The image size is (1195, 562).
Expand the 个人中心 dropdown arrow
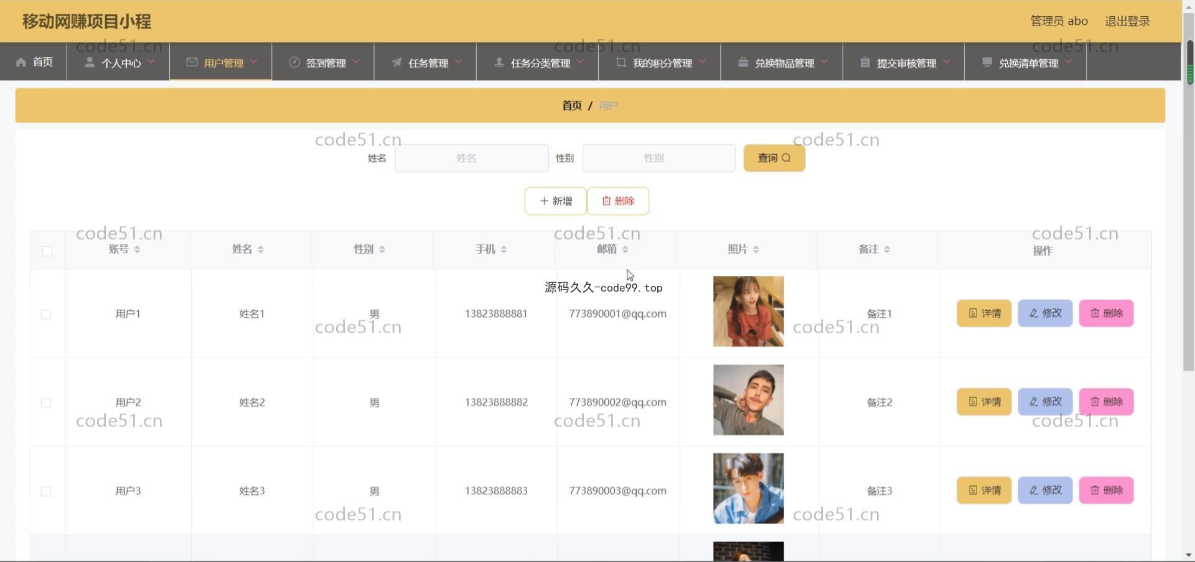(151, 62)
